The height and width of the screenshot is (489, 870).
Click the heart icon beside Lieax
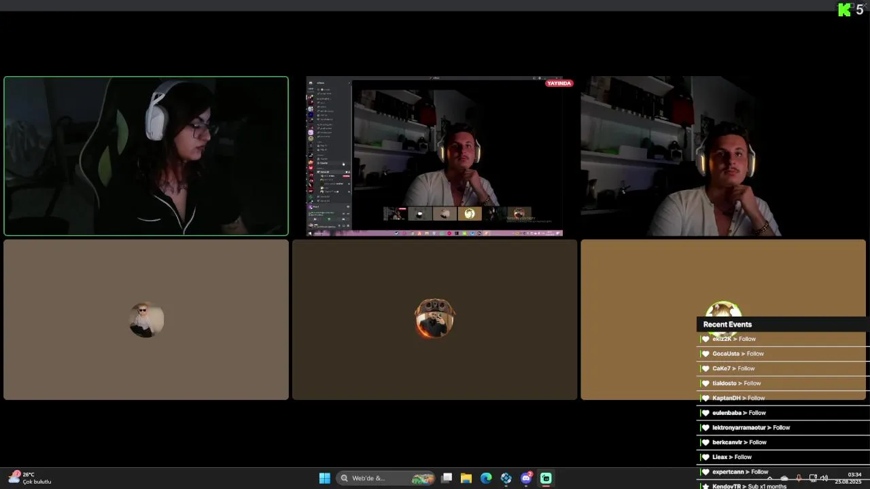(x=706, y=458)
